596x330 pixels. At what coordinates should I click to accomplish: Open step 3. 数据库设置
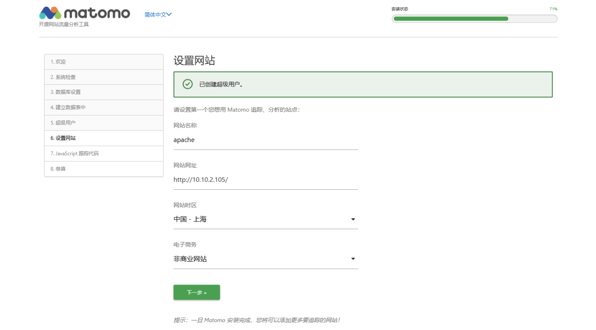pyautogui.click(x=104, y=92)
